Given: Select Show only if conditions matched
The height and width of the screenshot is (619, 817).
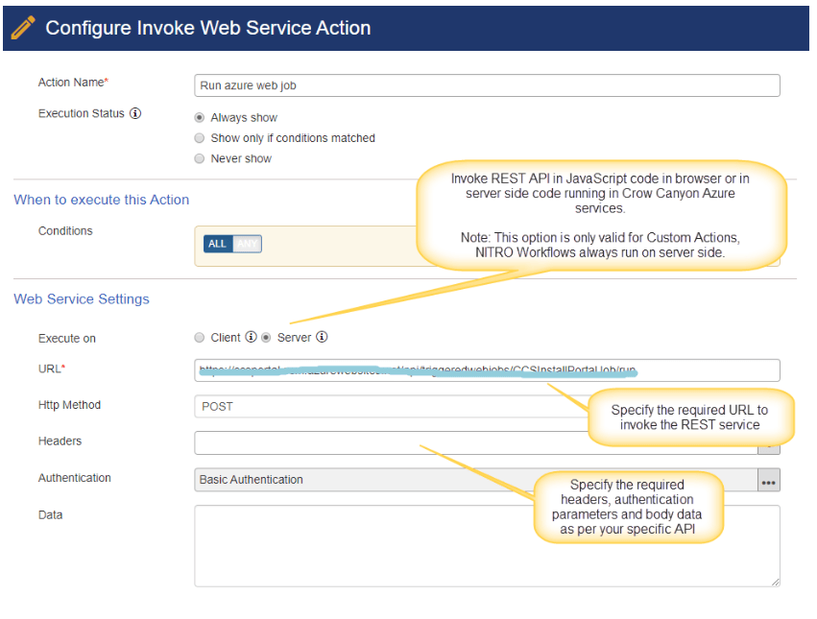Looking at the screenshot, I should coord(200,138).
